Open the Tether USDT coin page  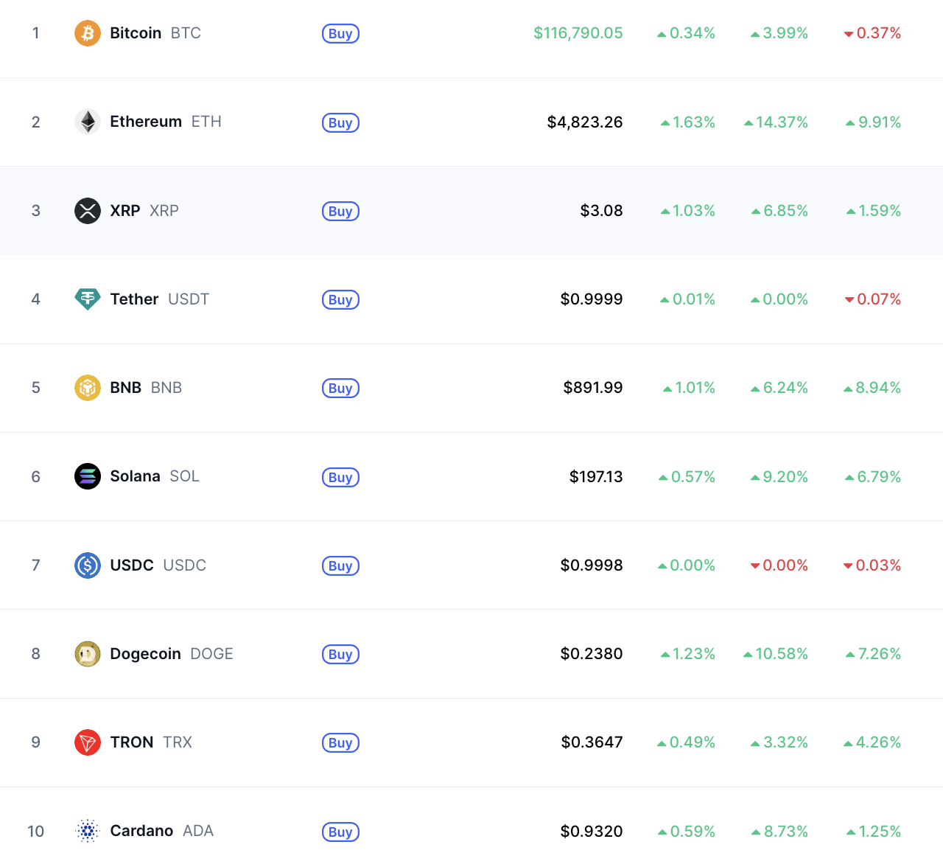pyautogui.click(x=160, y=299)
